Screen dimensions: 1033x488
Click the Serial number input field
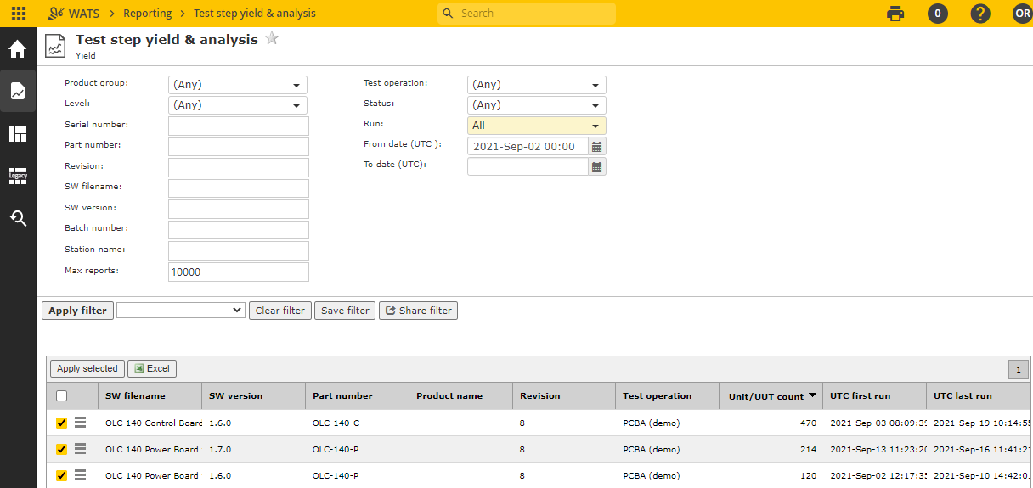[x=239, y=126]
